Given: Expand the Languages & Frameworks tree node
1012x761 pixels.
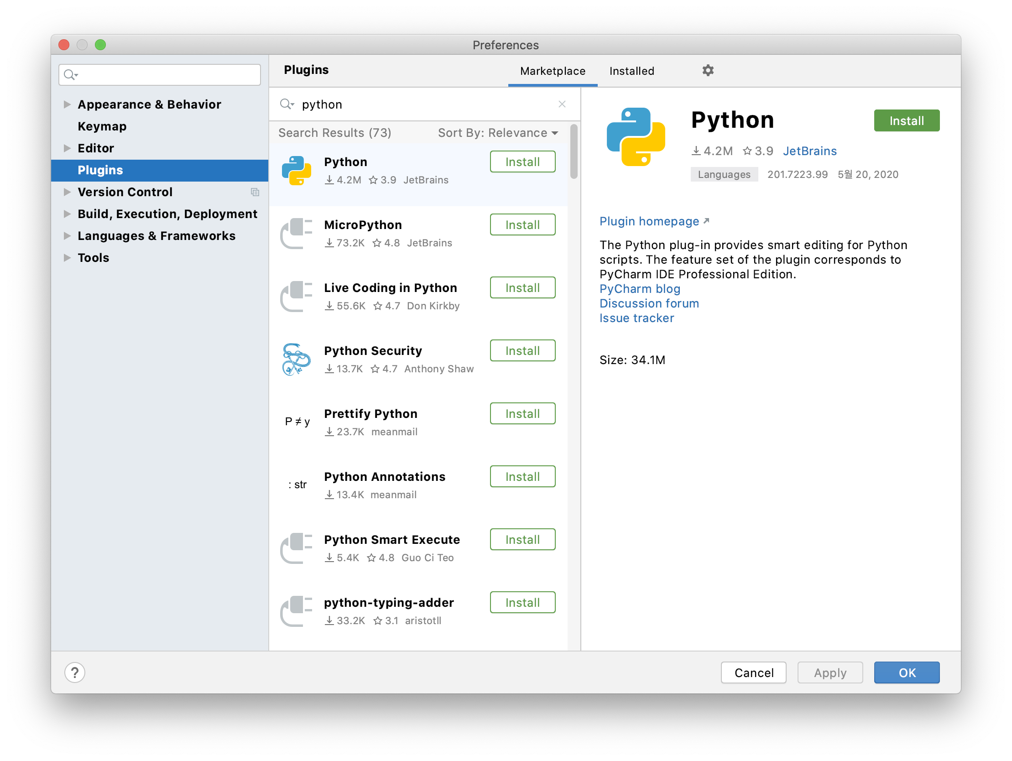Looking at the screenshot, I should point(67,236).
